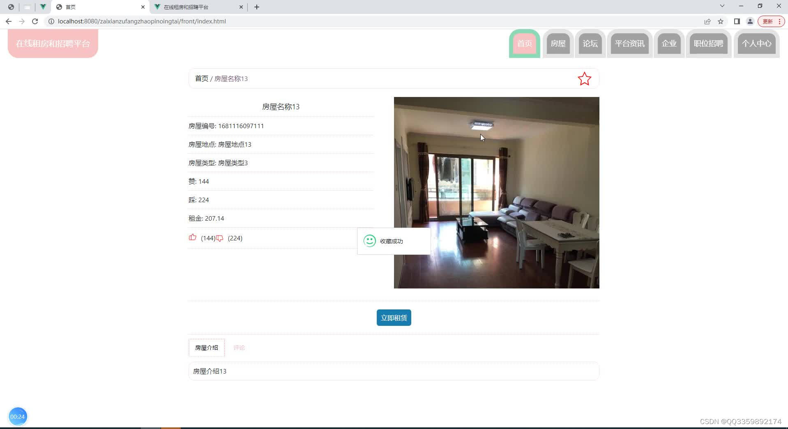The height and width of the screenshot is (429, 788).
Task: Open the browser profile avatar
Action: (x=750, y=21)
